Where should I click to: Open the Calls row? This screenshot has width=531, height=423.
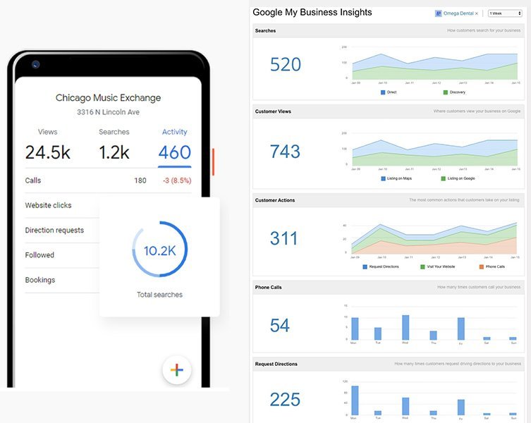pyautogui.click(x=109, y=180)
